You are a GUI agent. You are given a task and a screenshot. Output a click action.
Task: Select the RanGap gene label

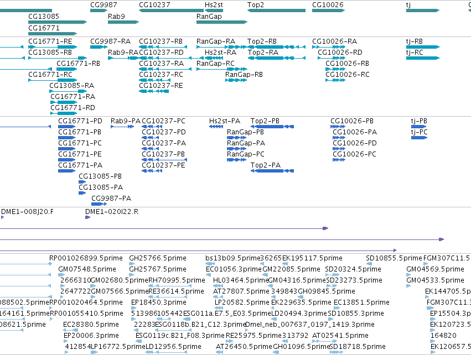click(209, 17)
